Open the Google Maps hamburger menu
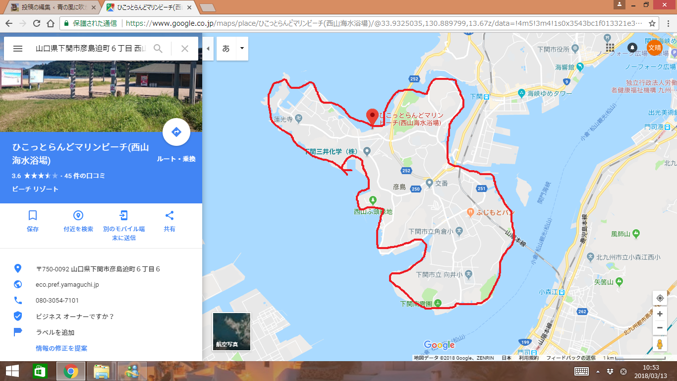Image resolution: width=677 pixels, height=381 pixels. (x=18, y=49)
